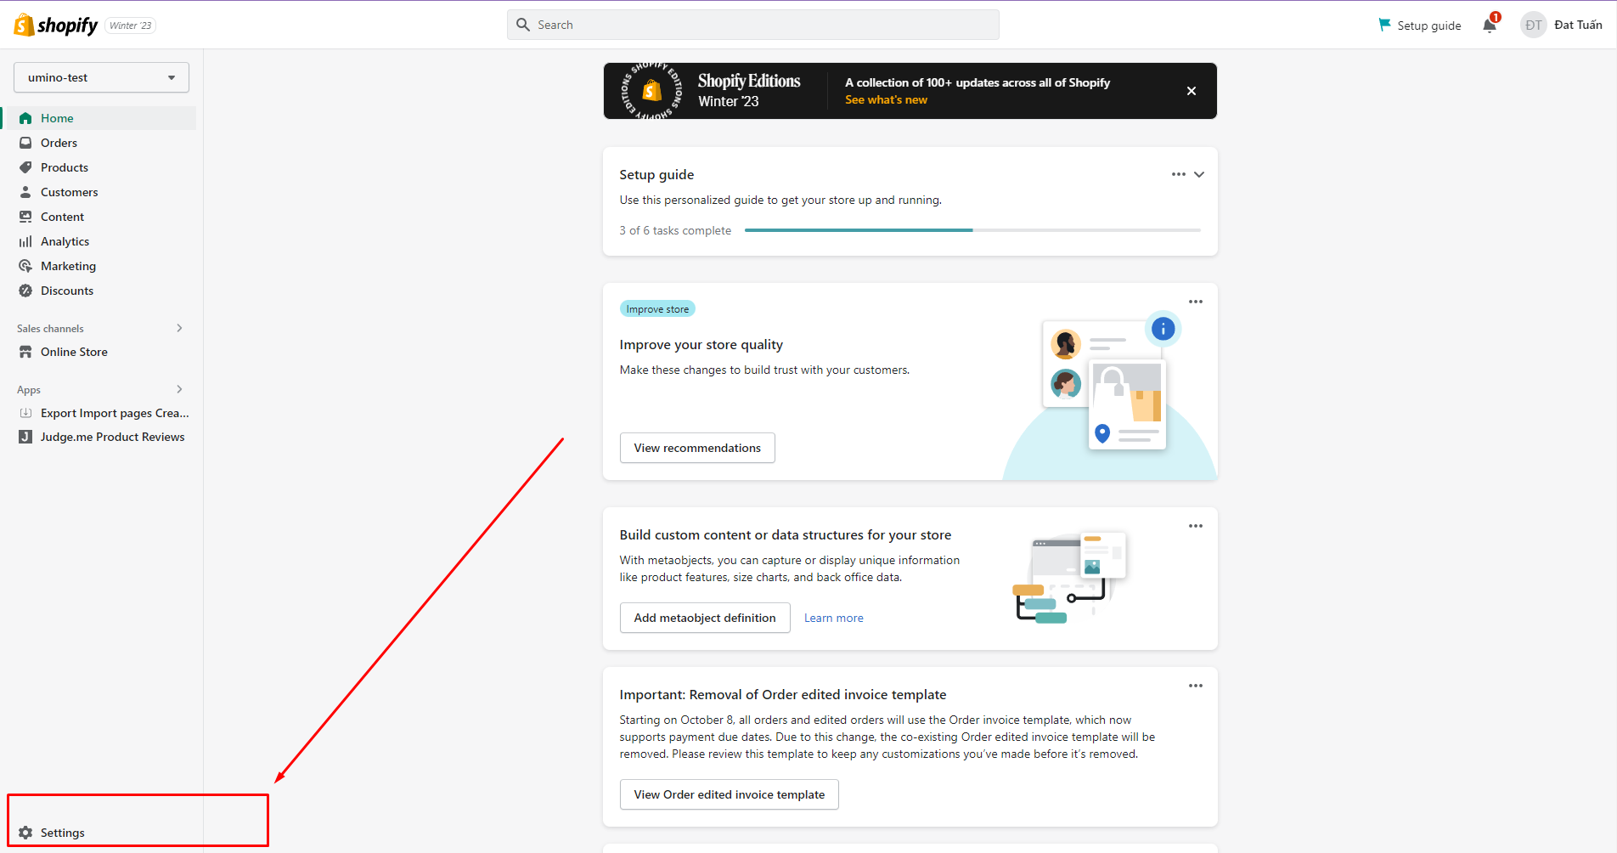1617x853 pixels.
Task: Open Content in the sidebar
Action: click(101, 217)
